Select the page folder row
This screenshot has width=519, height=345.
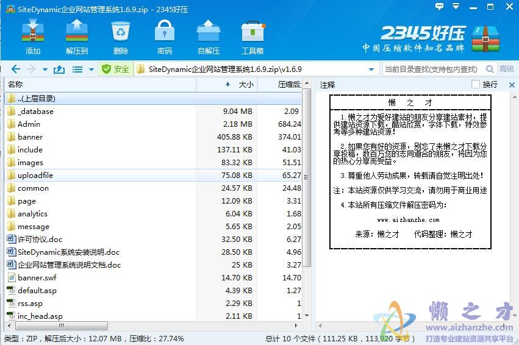(153, 201)
